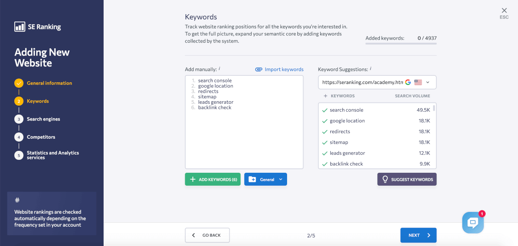Open the live chat widget
This screenshot has width=518, height=246.
point(473,222)
